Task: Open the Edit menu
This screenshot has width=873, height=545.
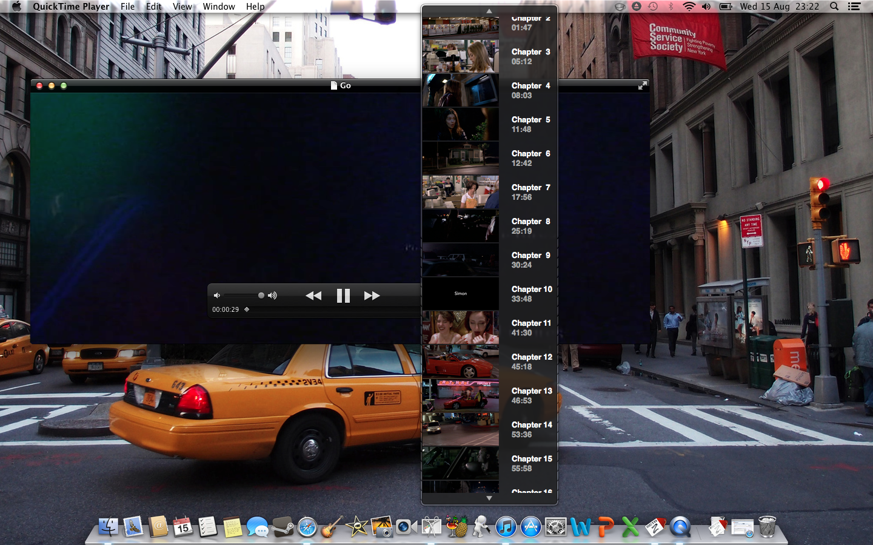Action: coord(153,6)
